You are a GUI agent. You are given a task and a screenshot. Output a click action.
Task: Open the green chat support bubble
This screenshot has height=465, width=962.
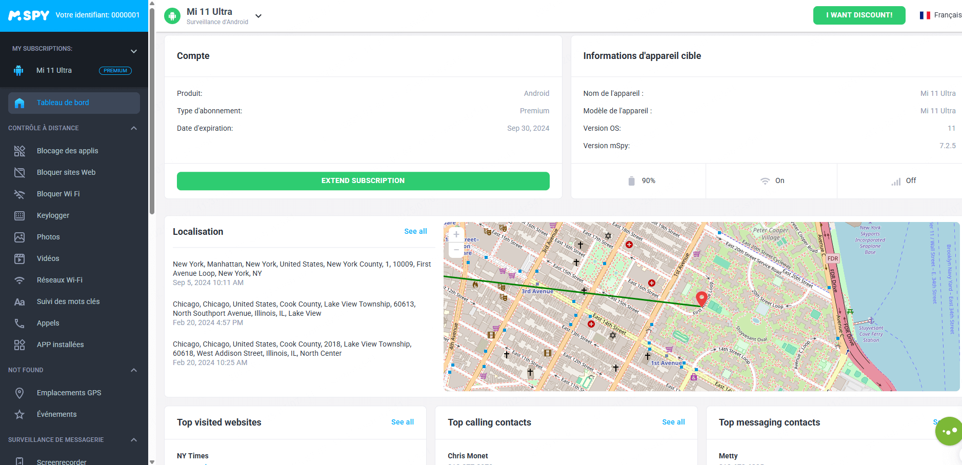coord(949,431)
